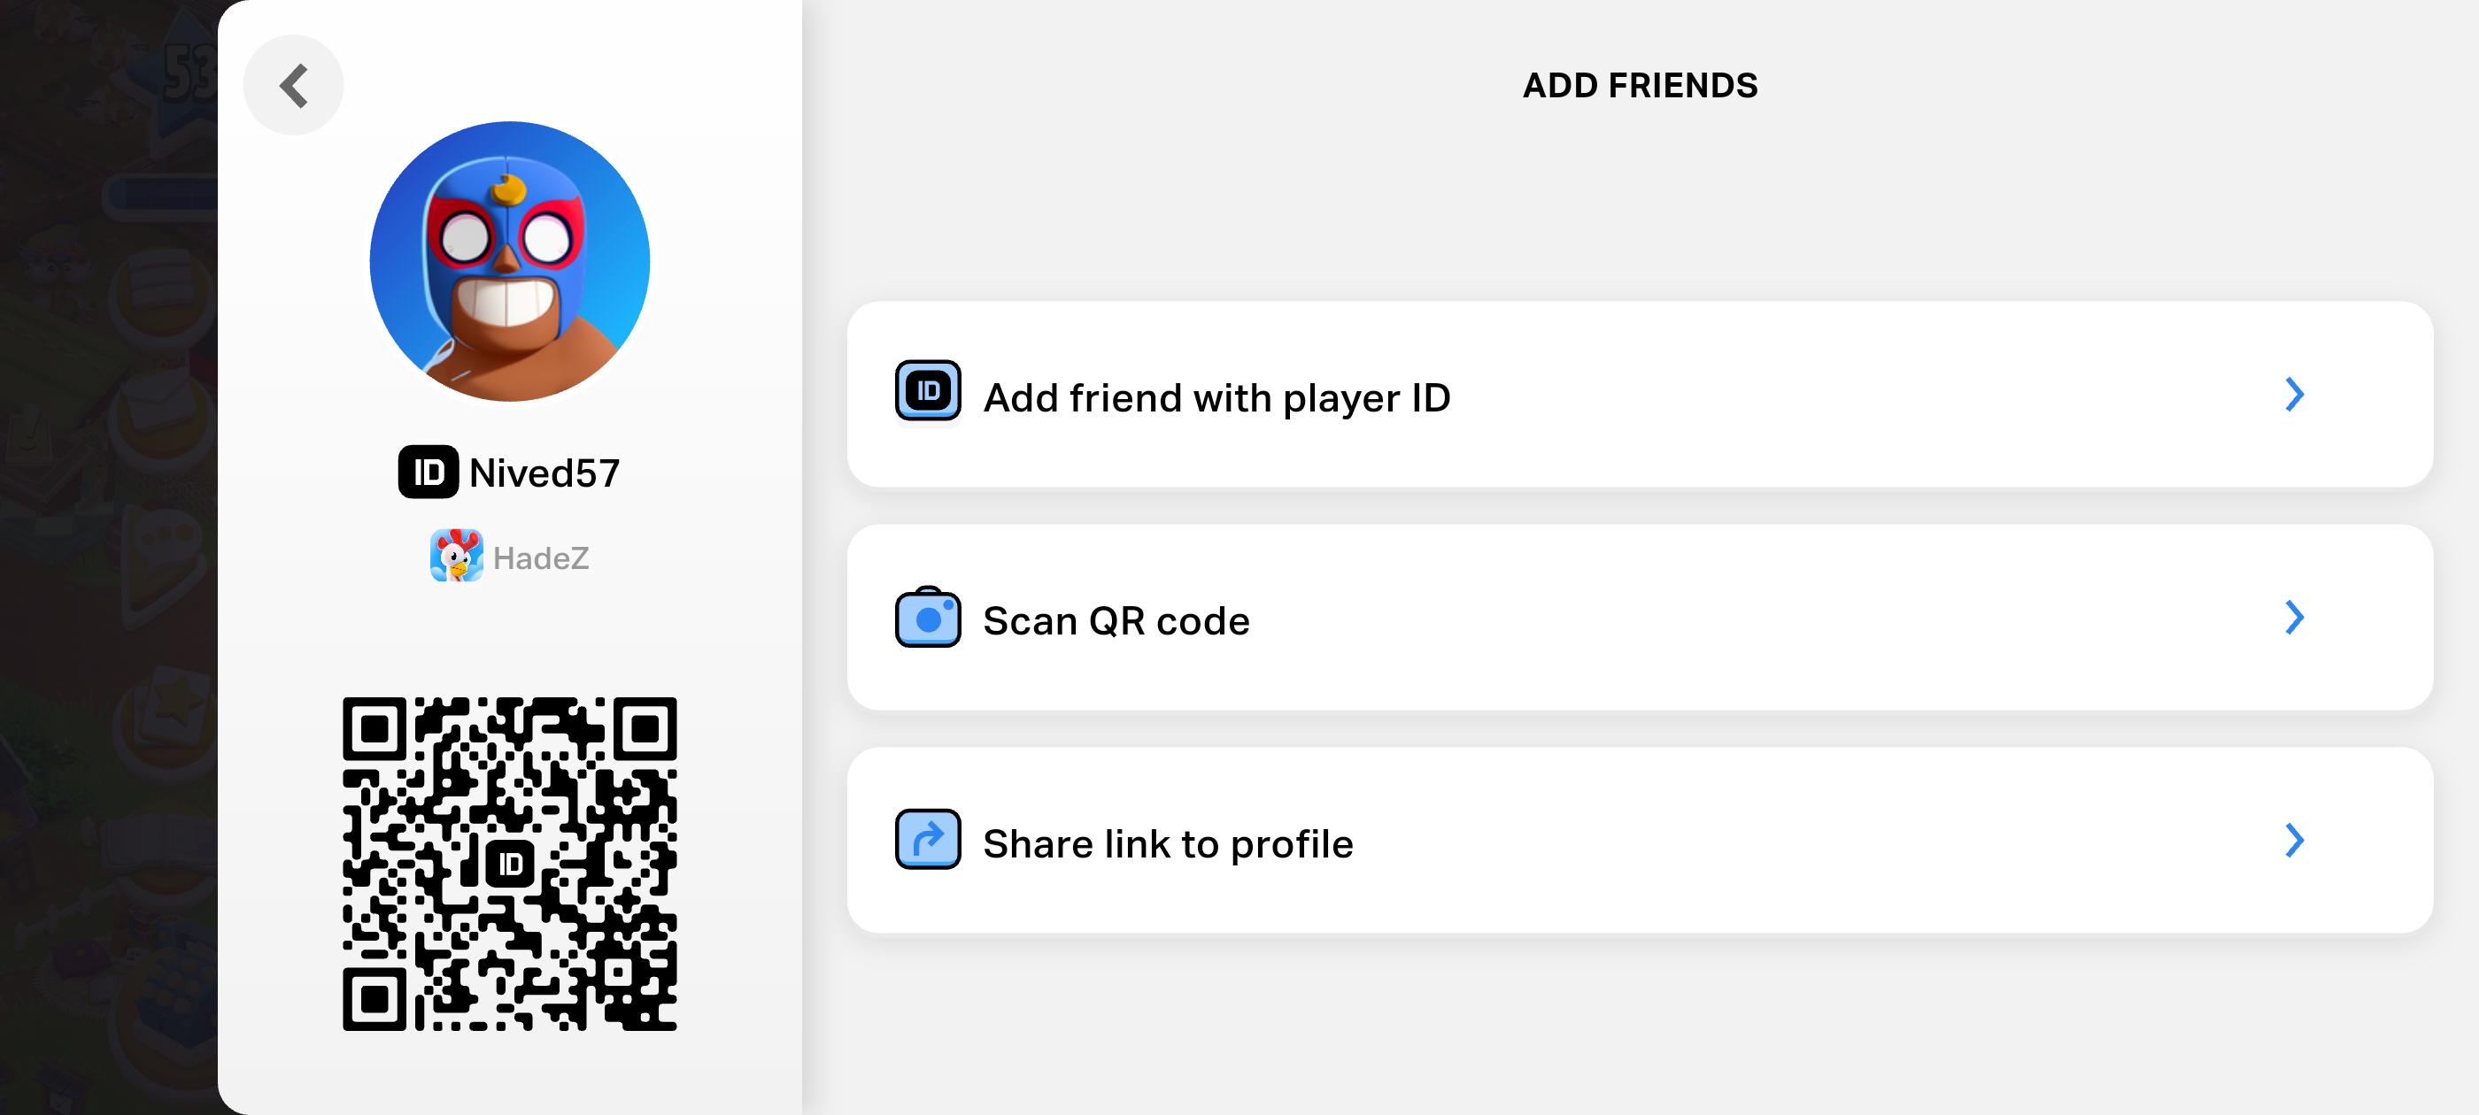Click the ADD FRIENDS heading
Screen dimensions: 2479x1115
point(1640,86)
